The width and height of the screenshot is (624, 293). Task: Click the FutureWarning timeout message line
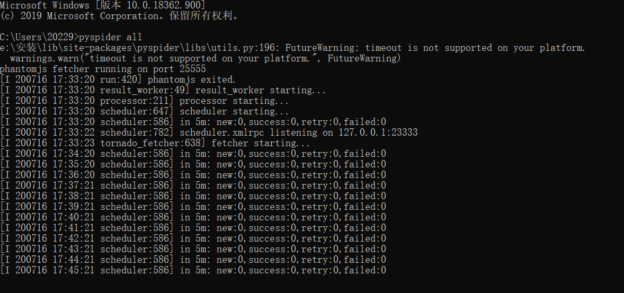point(292,48)
